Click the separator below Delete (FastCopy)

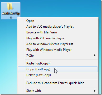(61, 79)
